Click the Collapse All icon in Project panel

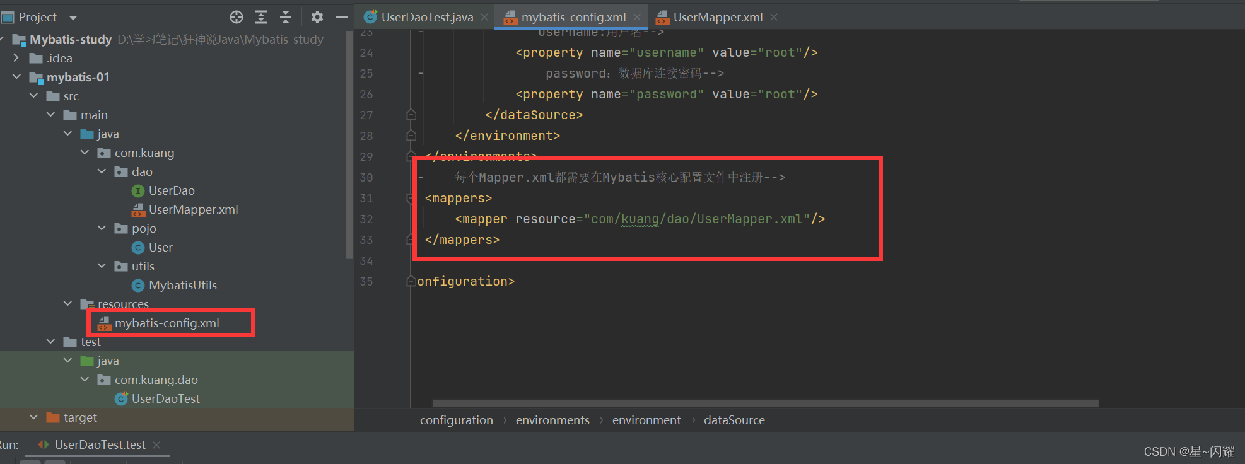pos(286,17)
